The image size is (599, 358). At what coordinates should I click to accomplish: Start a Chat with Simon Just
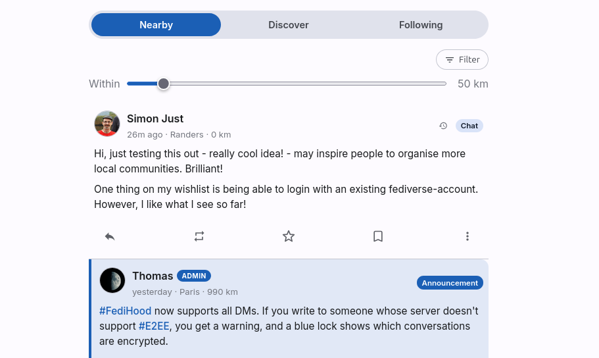point(469,126)
